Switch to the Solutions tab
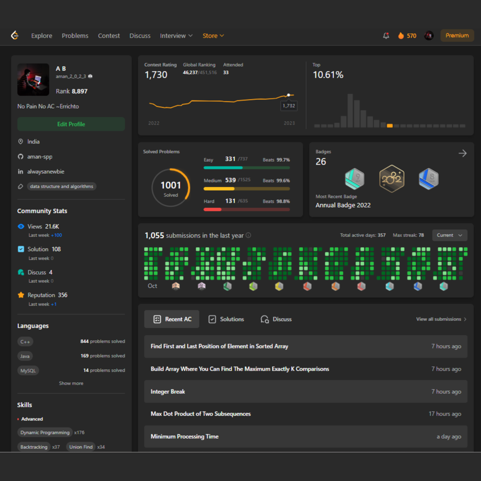Image resolution: width=481 pixels, height=481 pixels. coord(226,319)
